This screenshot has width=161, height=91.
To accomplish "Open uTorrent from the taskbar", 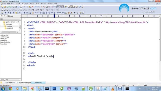I will [x=91, y=89].
